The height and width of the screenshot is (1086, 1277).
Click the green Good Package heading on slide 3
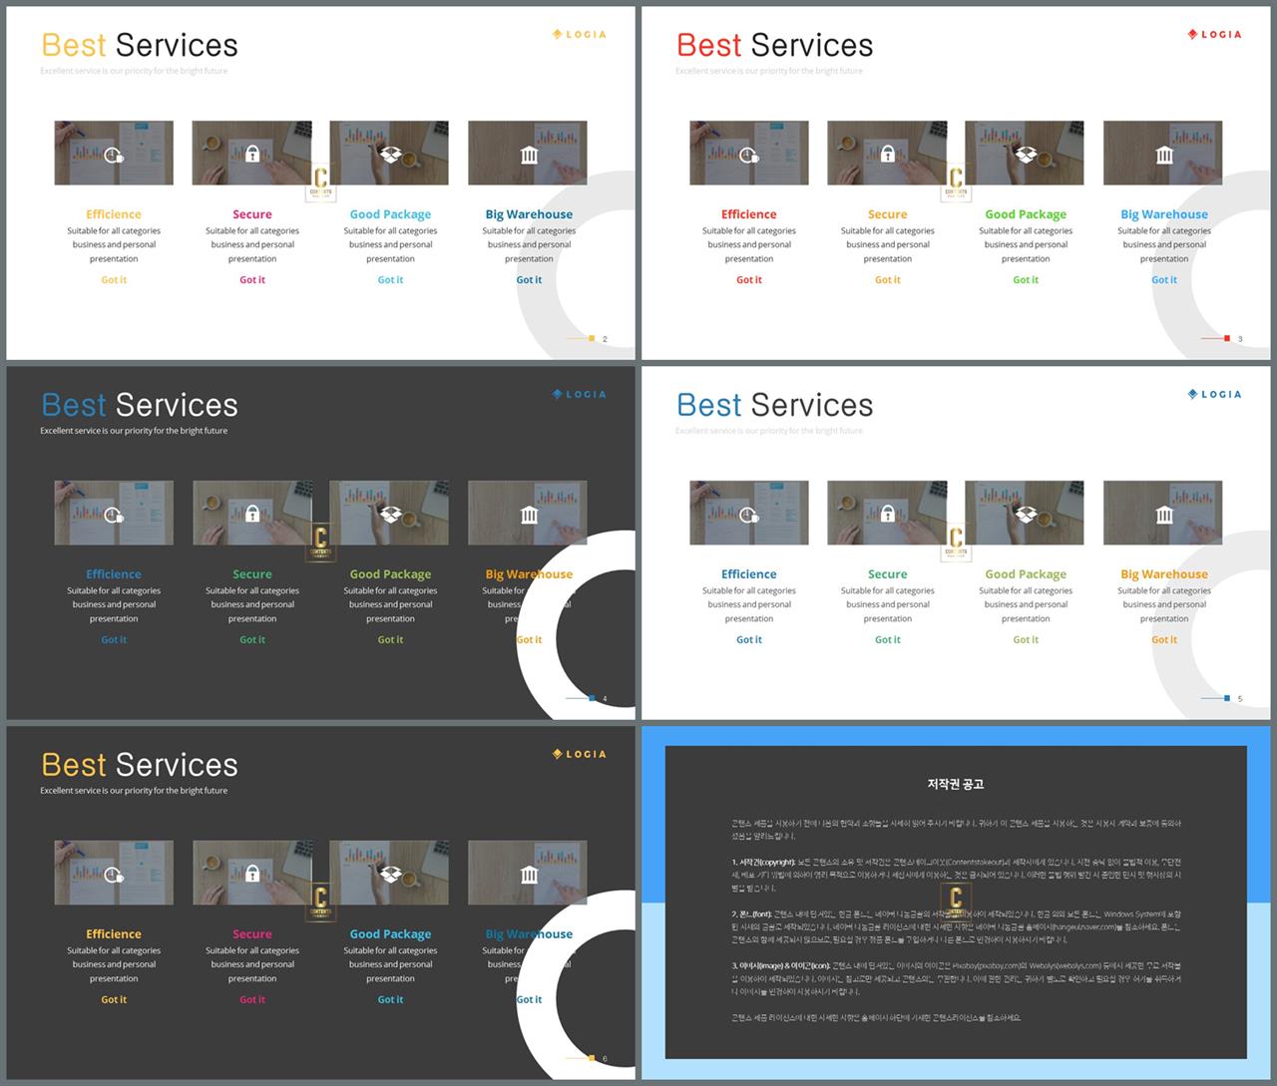click(x=1026, y=214)
